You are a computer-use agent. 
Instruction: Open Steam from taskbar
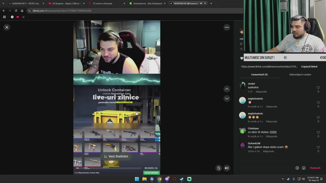tap(182, 179)
